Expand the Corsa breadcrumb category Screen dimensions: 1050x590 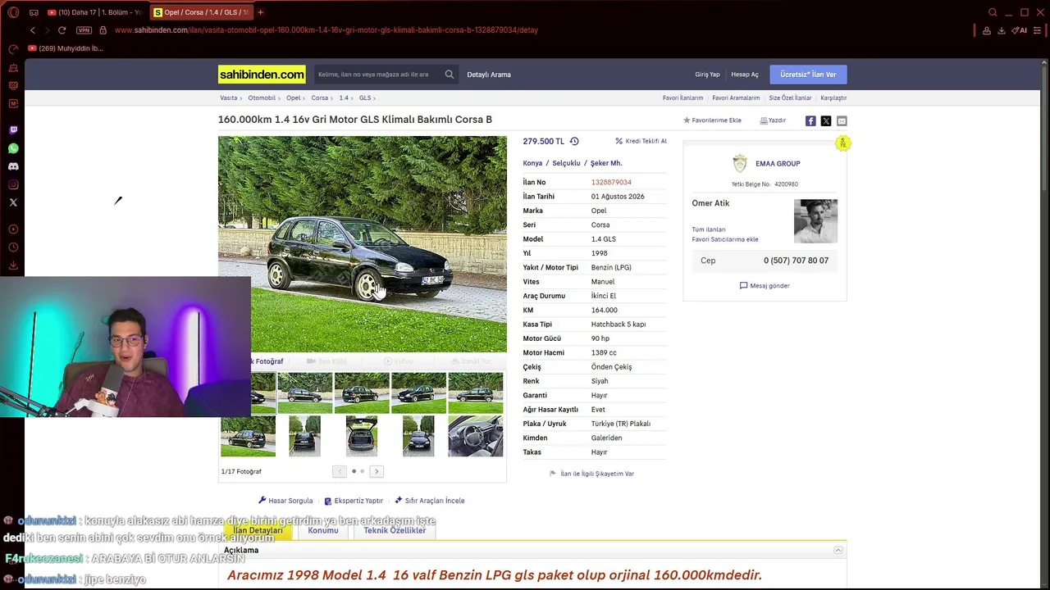[320, 98]
